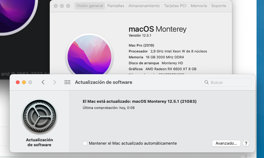Select the Memoria tab
264x158 pixels.
[x=199, y=6]
